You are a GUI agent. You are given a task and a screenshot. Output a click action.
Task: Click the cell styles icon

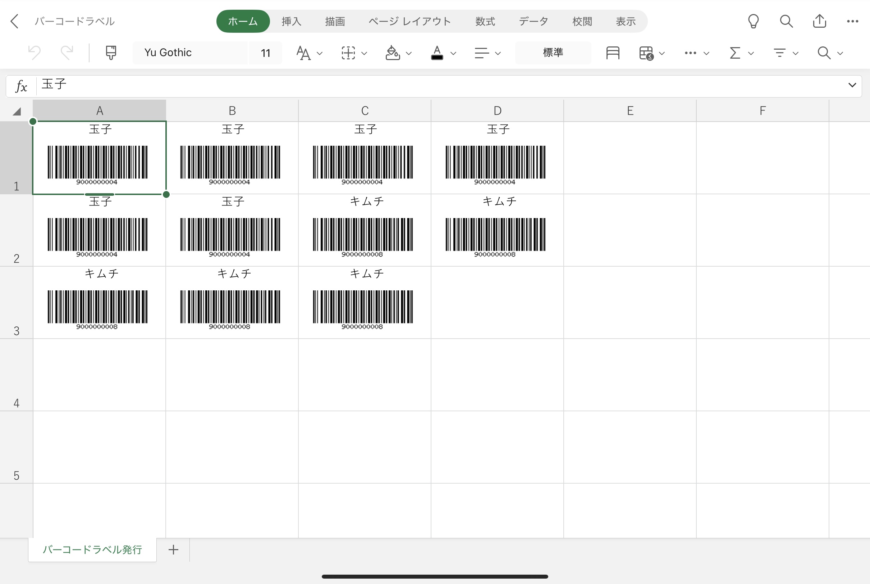pos(613,53)
